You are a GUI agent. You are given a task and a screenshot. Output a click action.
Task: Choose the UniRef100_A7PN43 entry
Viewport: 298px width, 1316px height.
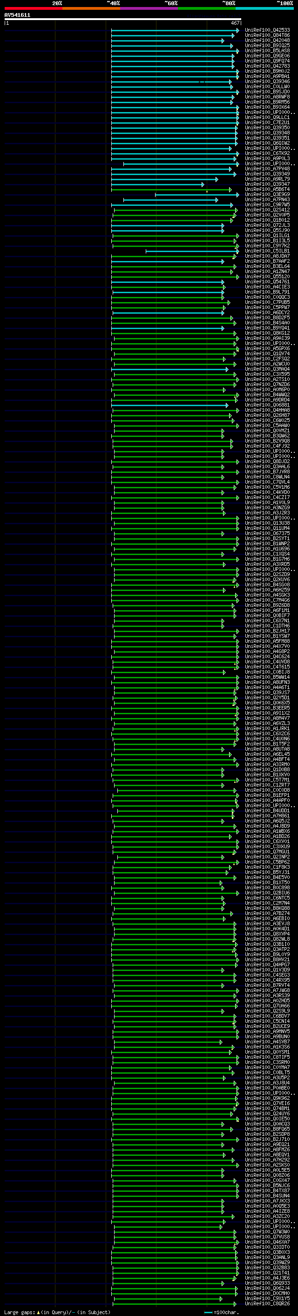[x=267, y=200]
